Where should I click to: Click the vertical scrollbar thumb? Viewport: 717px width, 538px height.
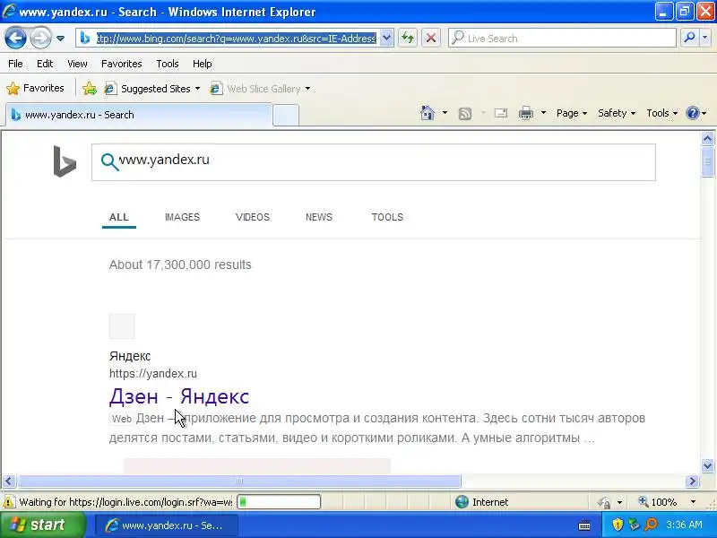click(x=707, y=161)
